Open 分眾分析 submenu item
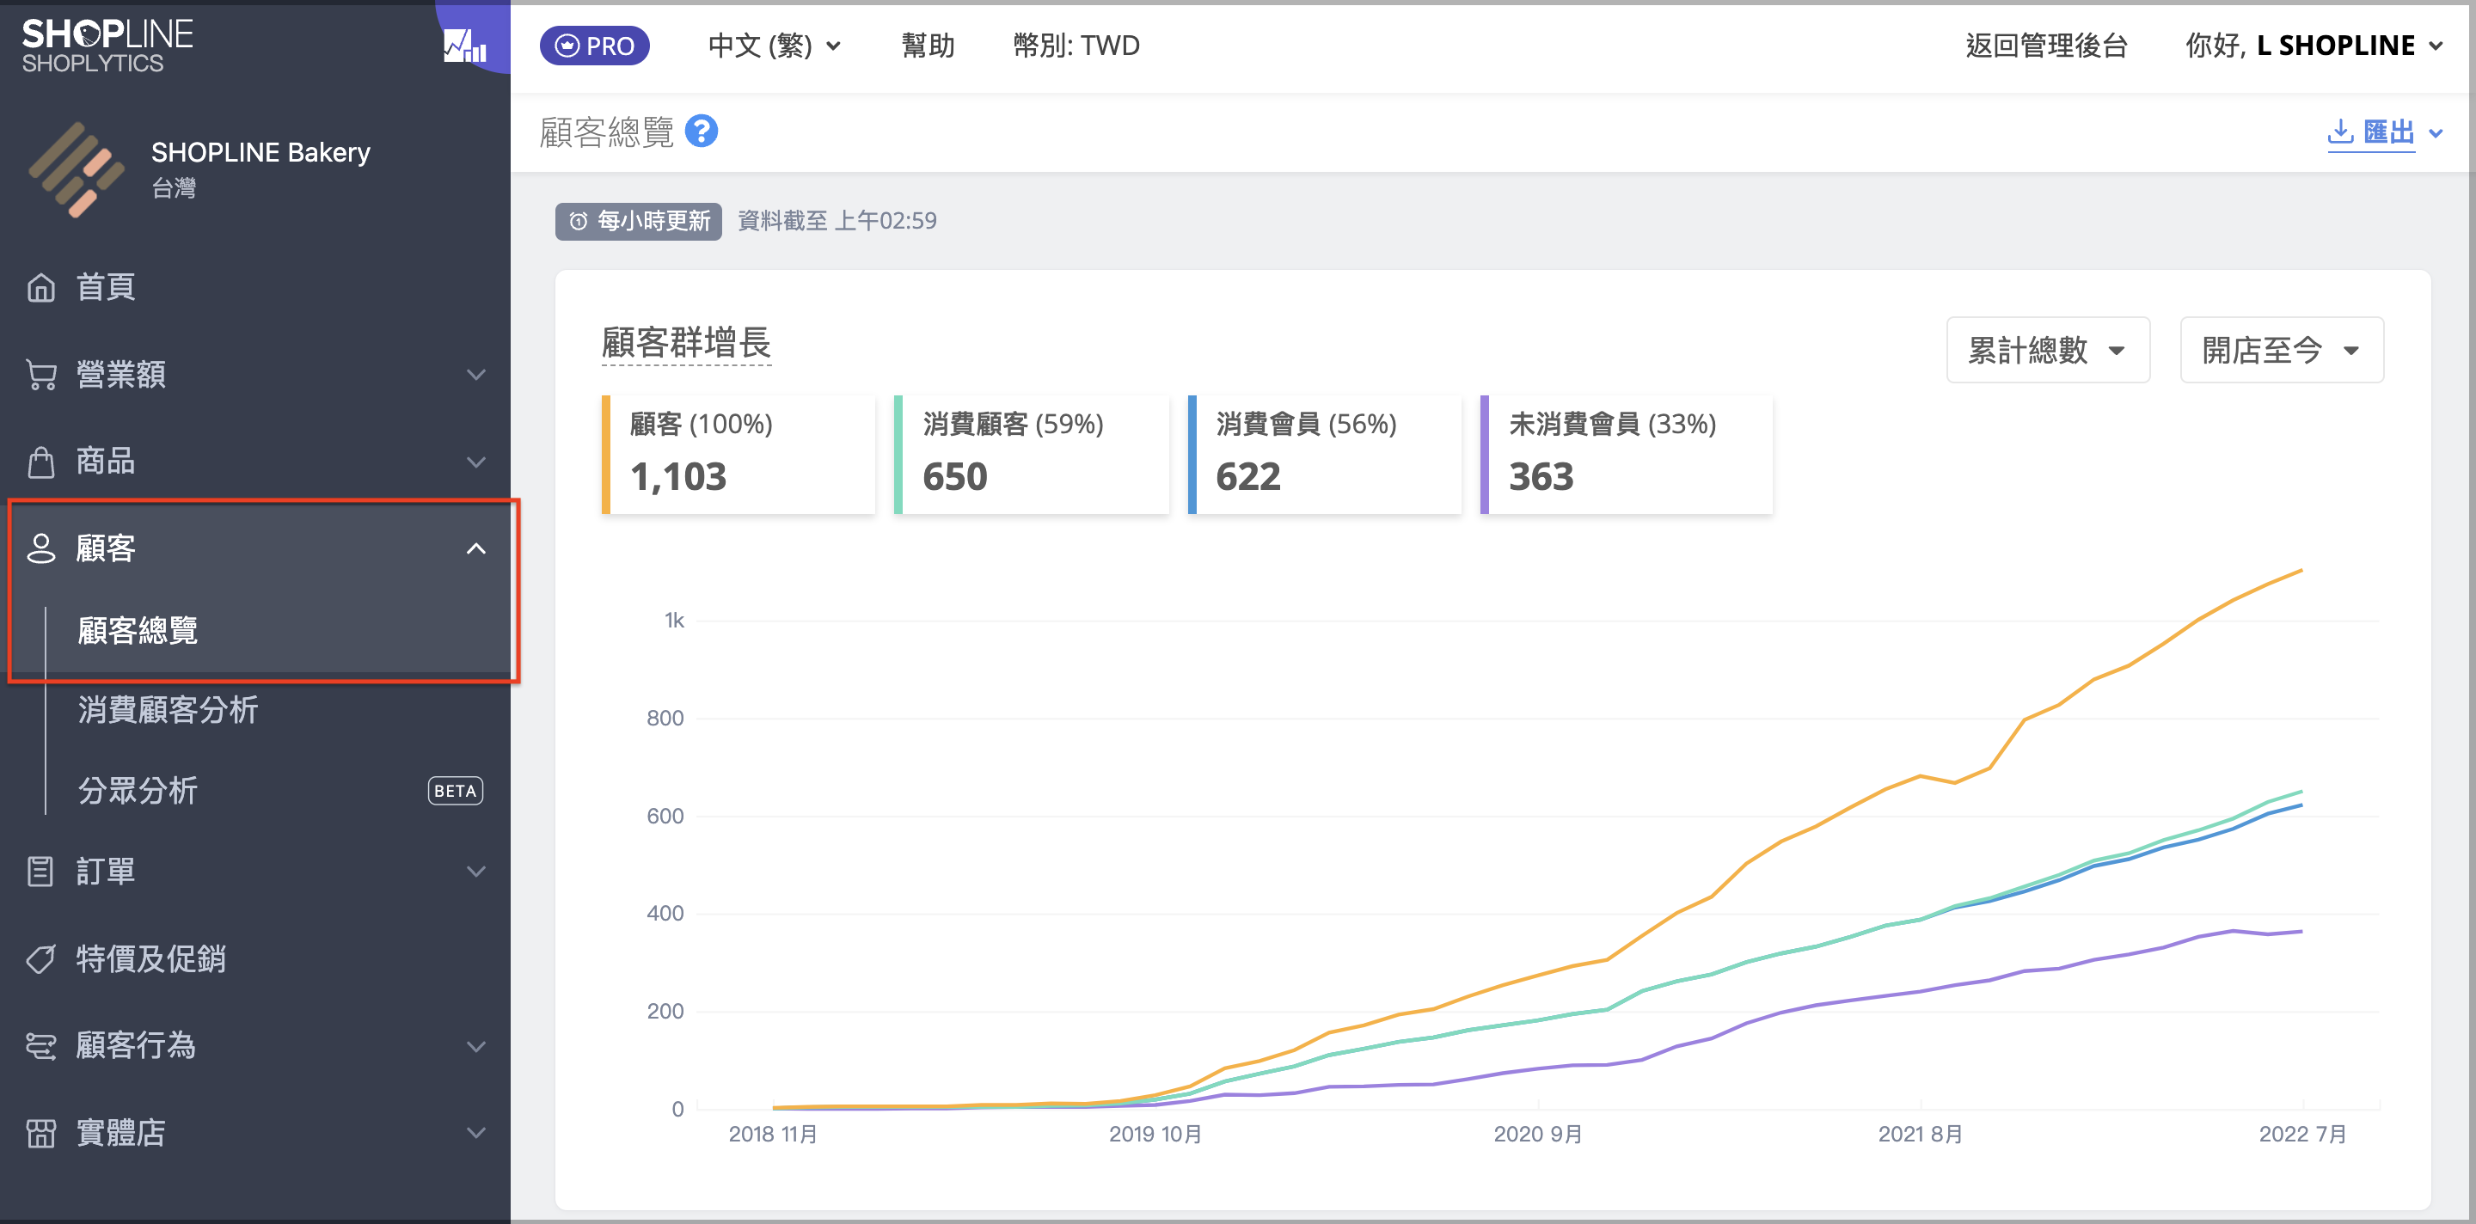The height and width of the screenshot is (1224, 2476). pyautogui.click(x=138, y=790)
